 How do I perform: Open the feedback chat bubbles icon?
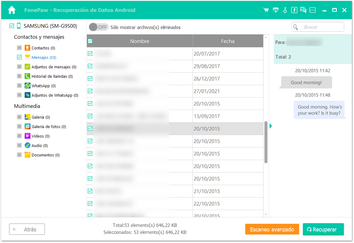tap(303, 10)
